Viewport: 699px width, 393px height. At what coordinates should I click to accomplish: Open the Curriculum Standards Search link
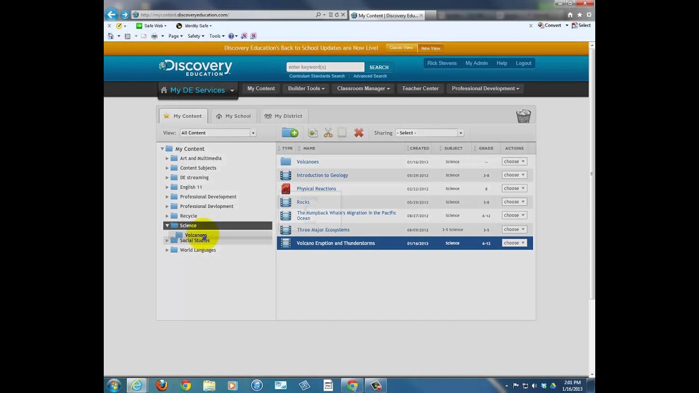317,76
